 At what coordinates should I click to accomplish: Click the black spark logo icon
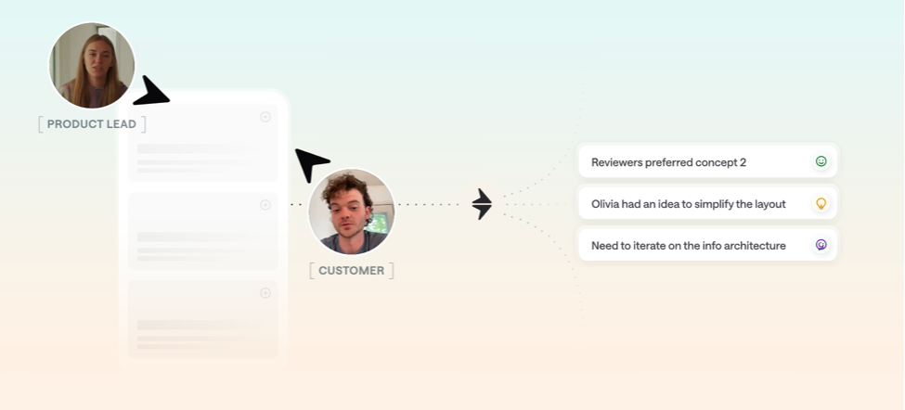[x=482, y=204]
